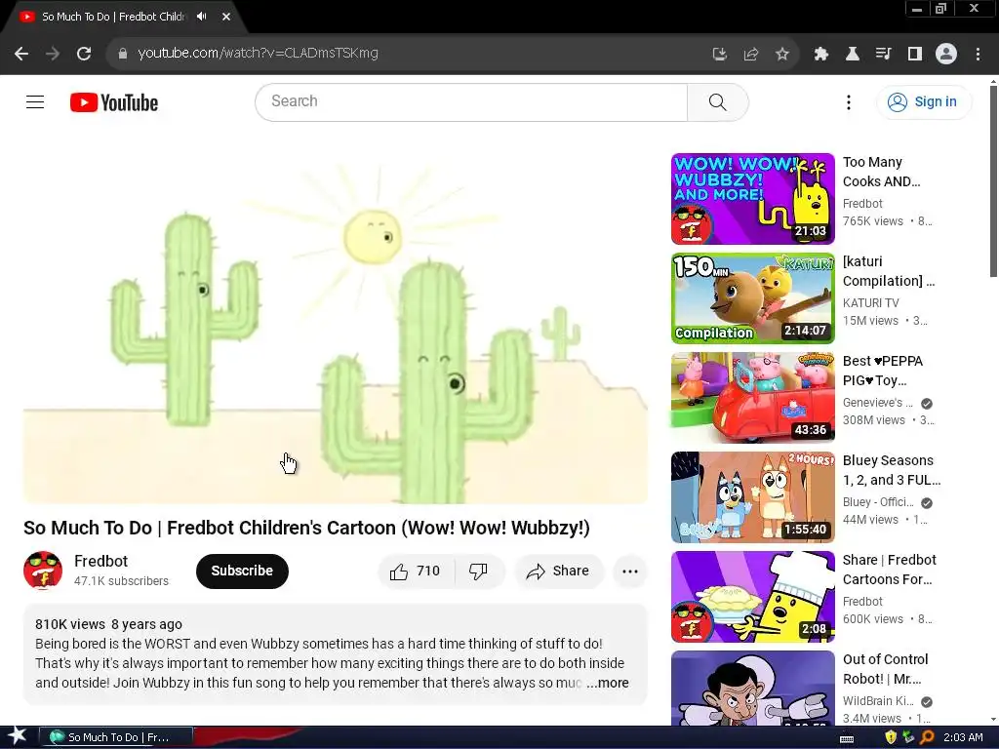Click the share page icon in address bar
The width and height of the screenshot is (999, 749).
pyautogui.click(x=750, y=55)
